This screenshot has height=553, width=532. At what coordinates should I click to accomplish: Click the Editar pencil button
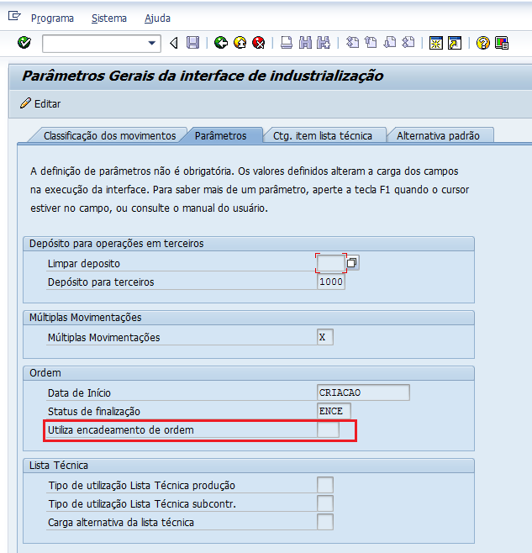[x=40, y=103]
